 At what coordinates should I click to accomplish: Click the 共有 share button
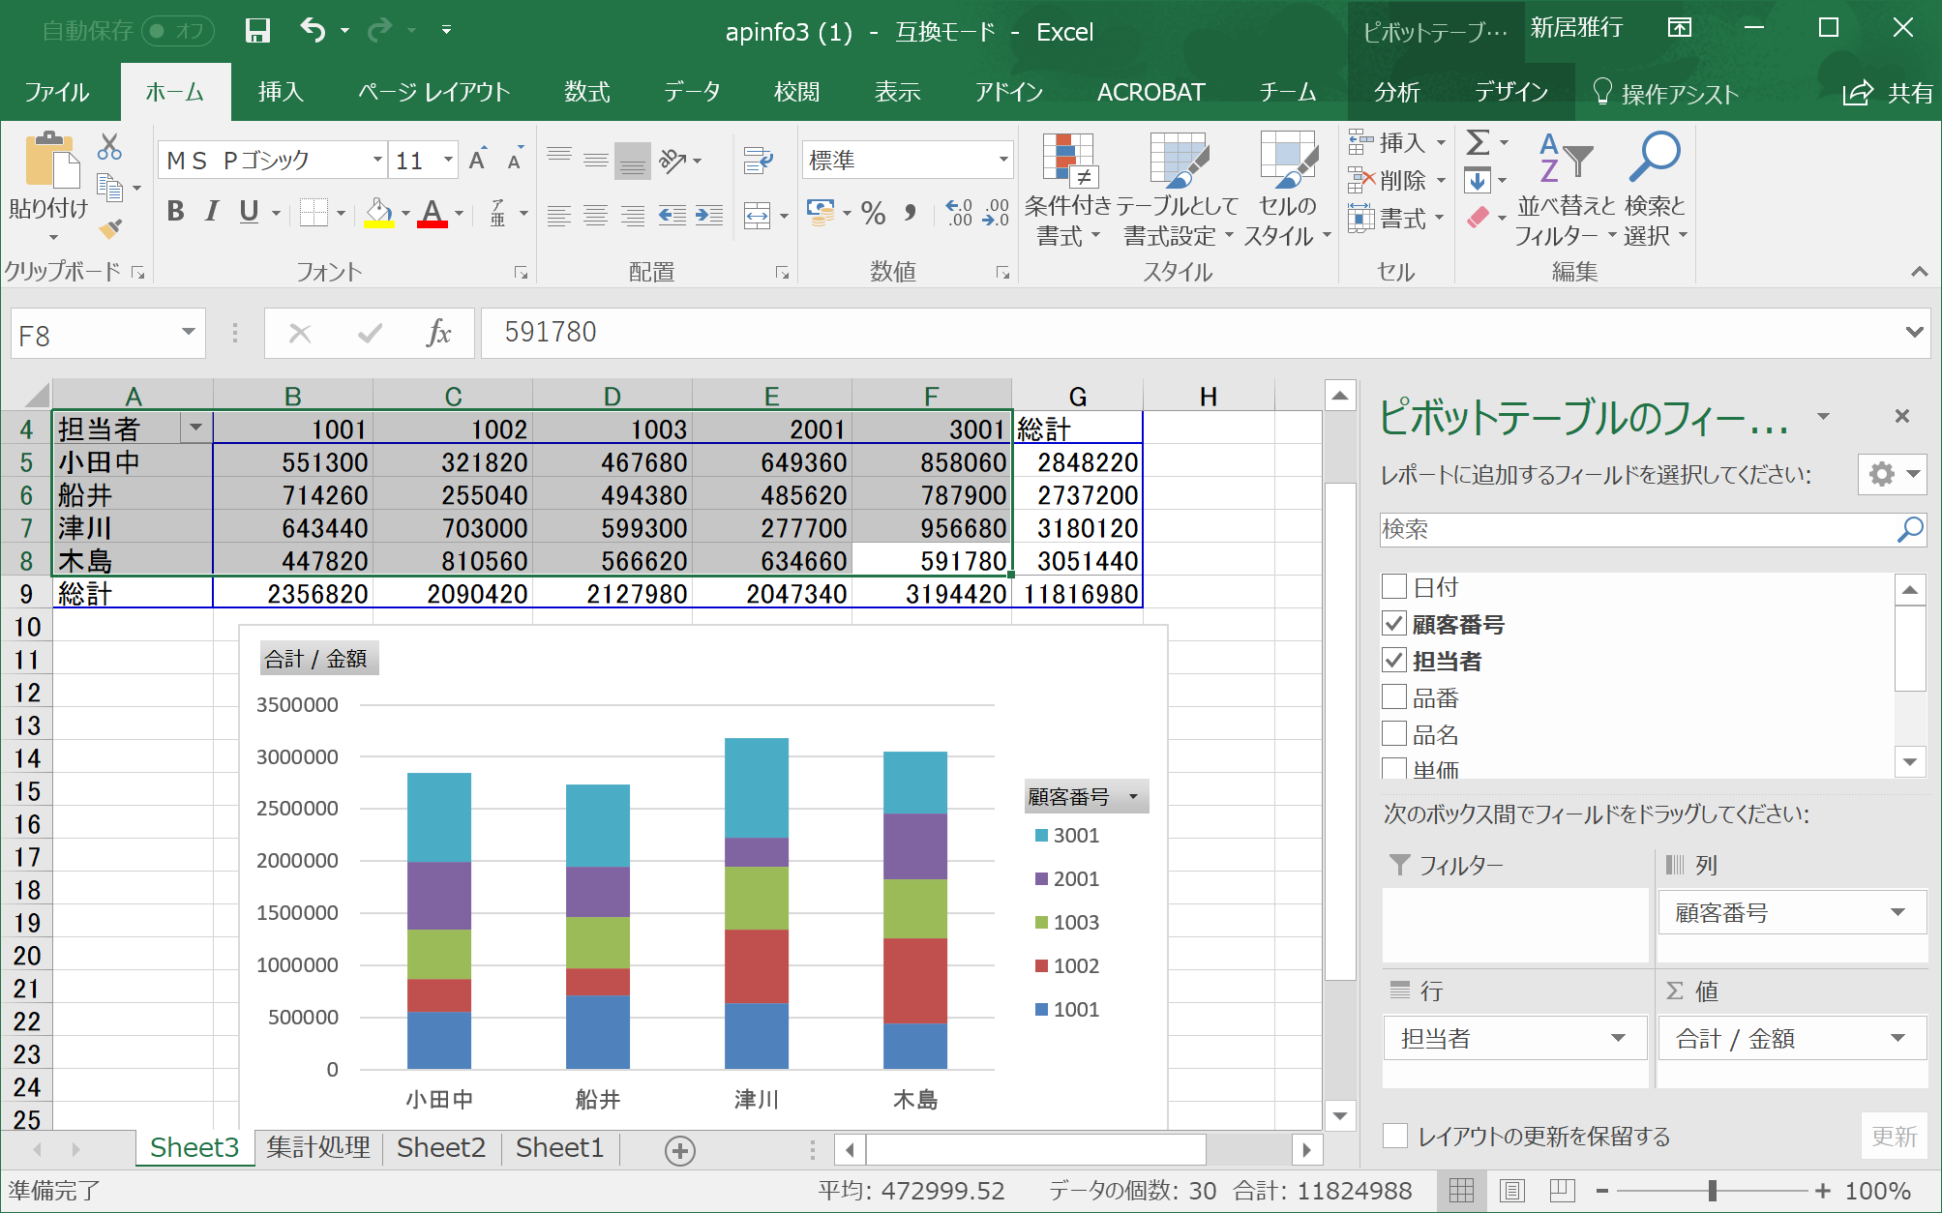(x=1888, y=93)
